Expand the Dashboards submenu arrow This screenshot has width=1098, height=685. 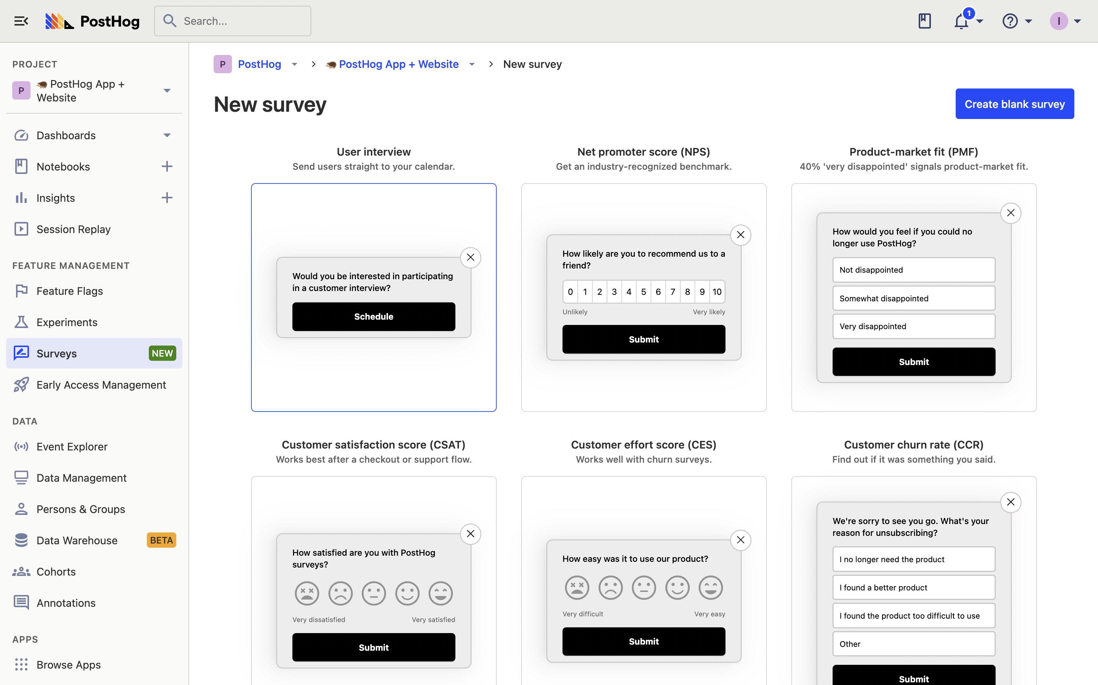coord(167,135)
